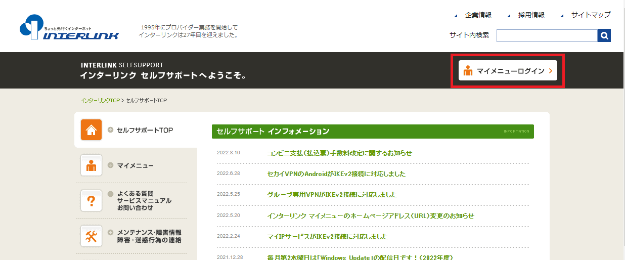Click the search magnifier button
Image resolution: width=625 pixels, height=260 pixels.
(x=604, y=35)
